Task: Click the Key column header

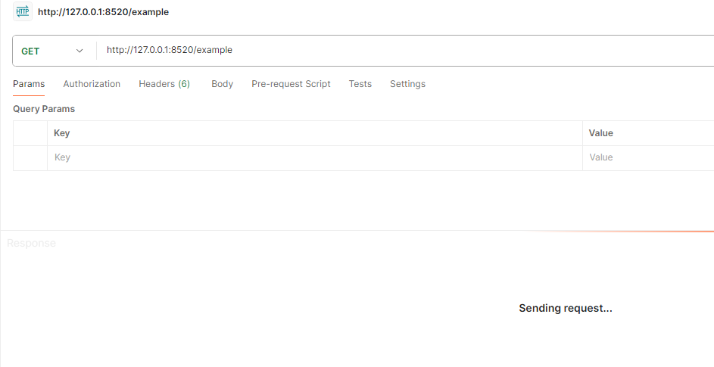Action: (x=62, y=133)
